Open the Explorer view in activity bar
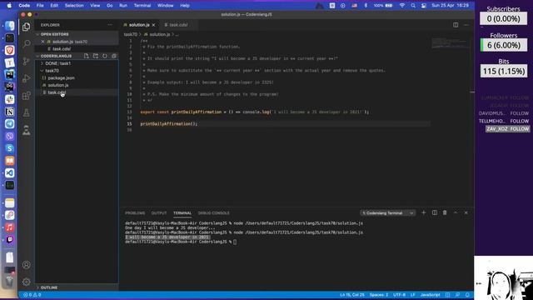The image size is (533, 300). click(26, 27)
